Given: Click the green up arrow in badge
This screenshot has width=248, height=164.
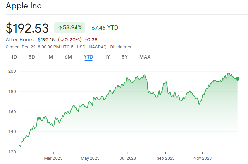Looking at the screenshot, I should pos(60,28).
